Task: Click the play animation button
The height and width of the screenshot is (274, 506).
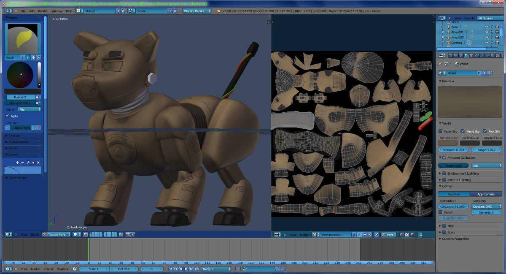Action: [186, 269]
